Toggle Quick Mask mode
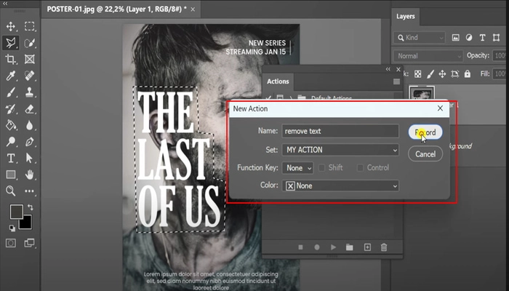 [11, 243]
